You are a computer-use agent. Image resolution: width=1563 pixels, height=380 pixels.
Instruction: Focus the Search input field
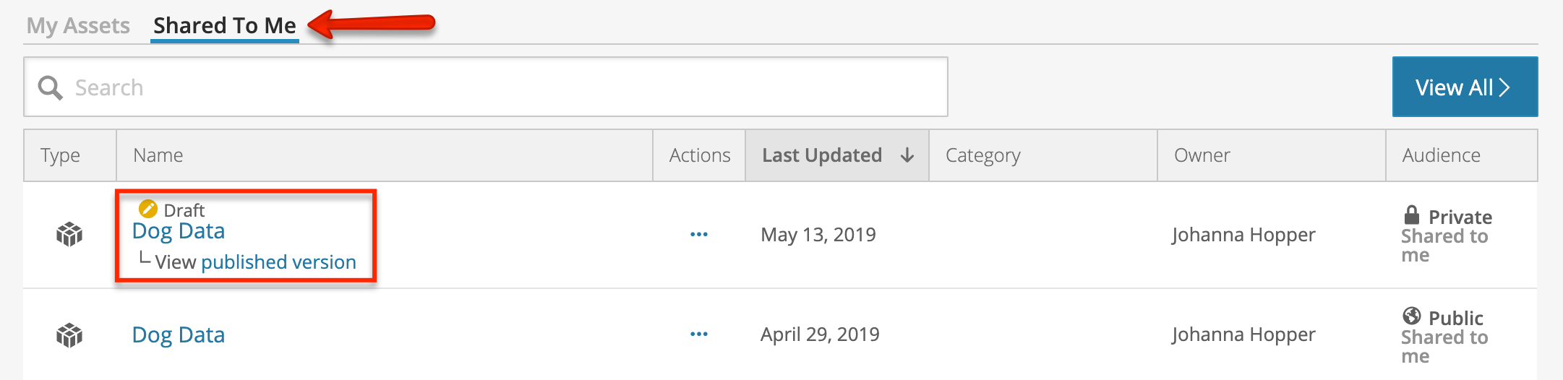coord(486,87)
